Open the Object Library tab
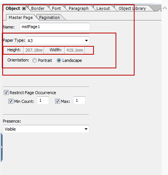This screenshot has width=168, height=175. click(132, 8)
